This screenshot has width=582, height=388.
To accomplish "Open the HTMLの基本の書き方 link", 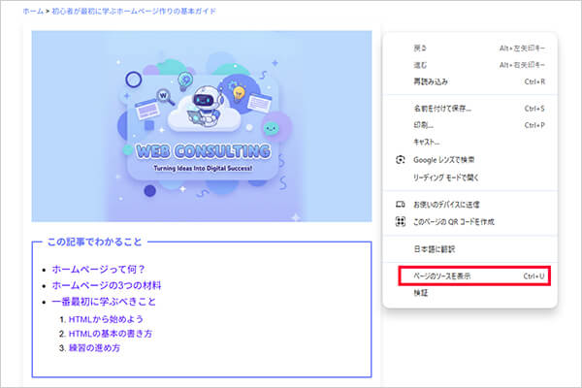I will tap(111, 334).
